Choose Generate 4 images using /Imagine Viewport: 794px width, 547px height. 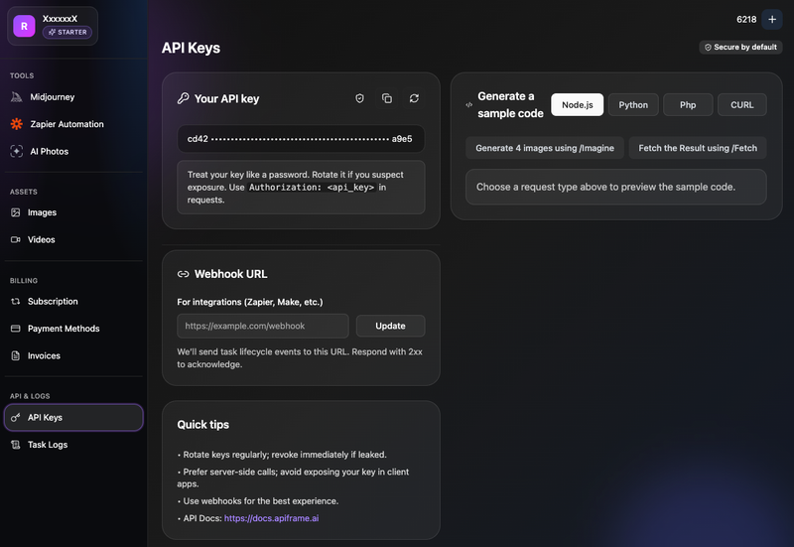(x=545, y=148)
